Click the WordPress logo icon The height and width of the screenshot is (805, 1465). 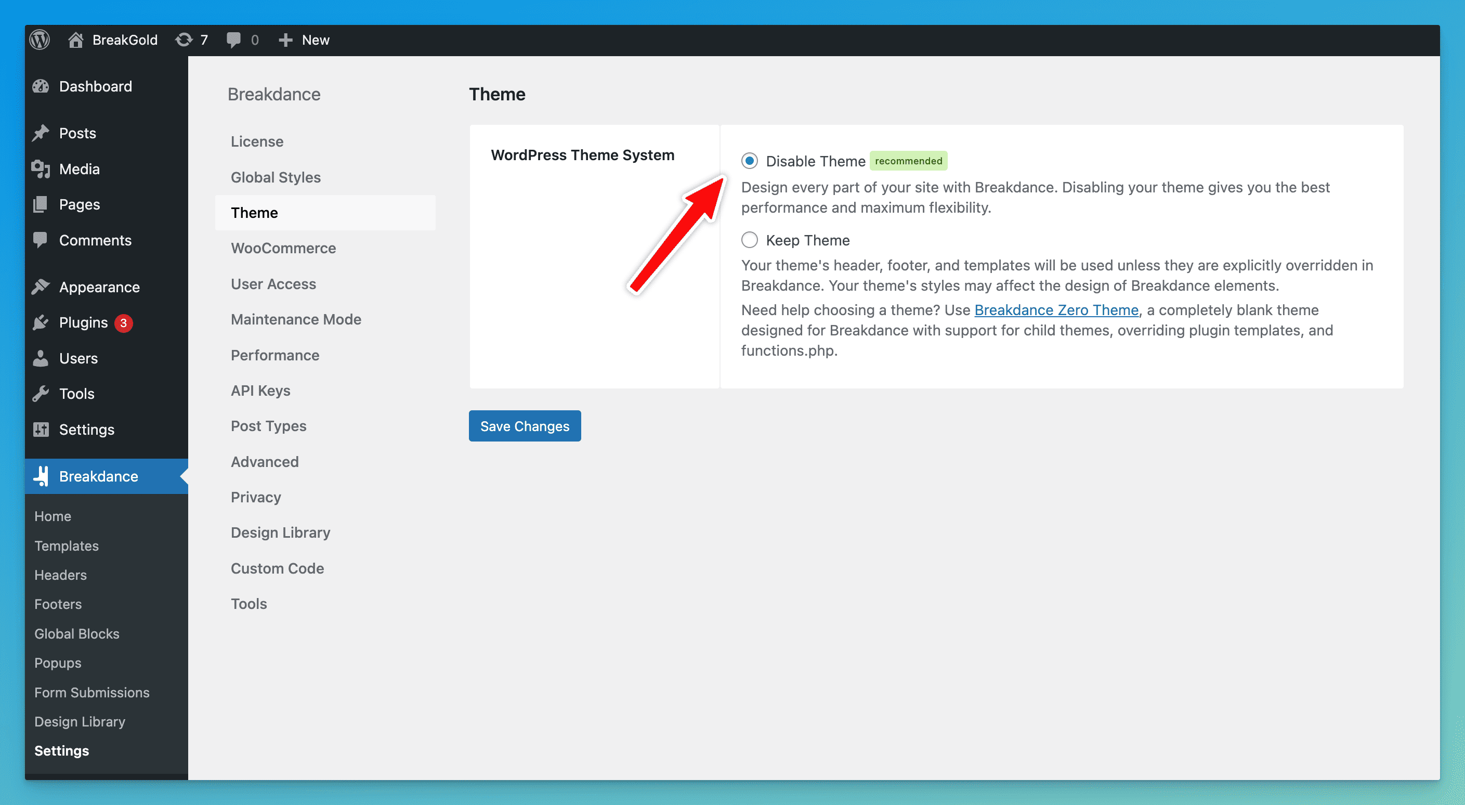pyautogui.click(x=40, y=40)
